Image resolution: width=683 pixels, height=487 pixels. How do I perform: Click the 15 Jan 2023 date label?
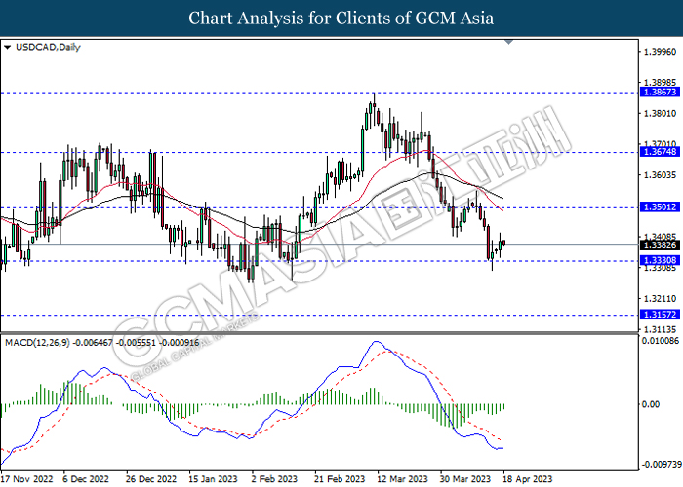(x=213, y=479)
